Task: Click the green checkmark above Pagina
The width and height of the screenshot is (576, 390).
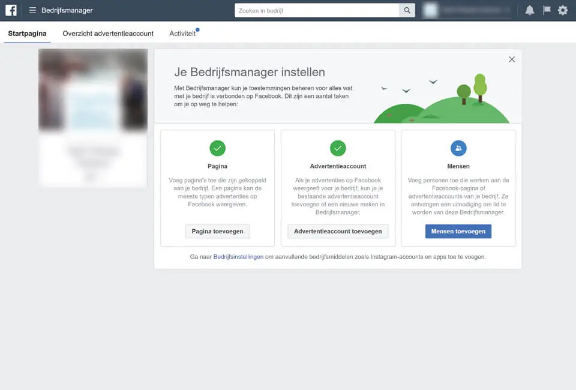Action: (217, 148)
